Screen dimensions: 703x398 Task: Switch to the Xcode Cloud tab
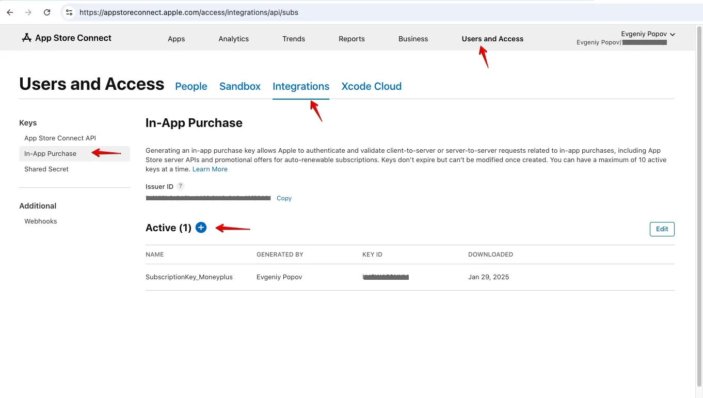click(x=371, y=86)
